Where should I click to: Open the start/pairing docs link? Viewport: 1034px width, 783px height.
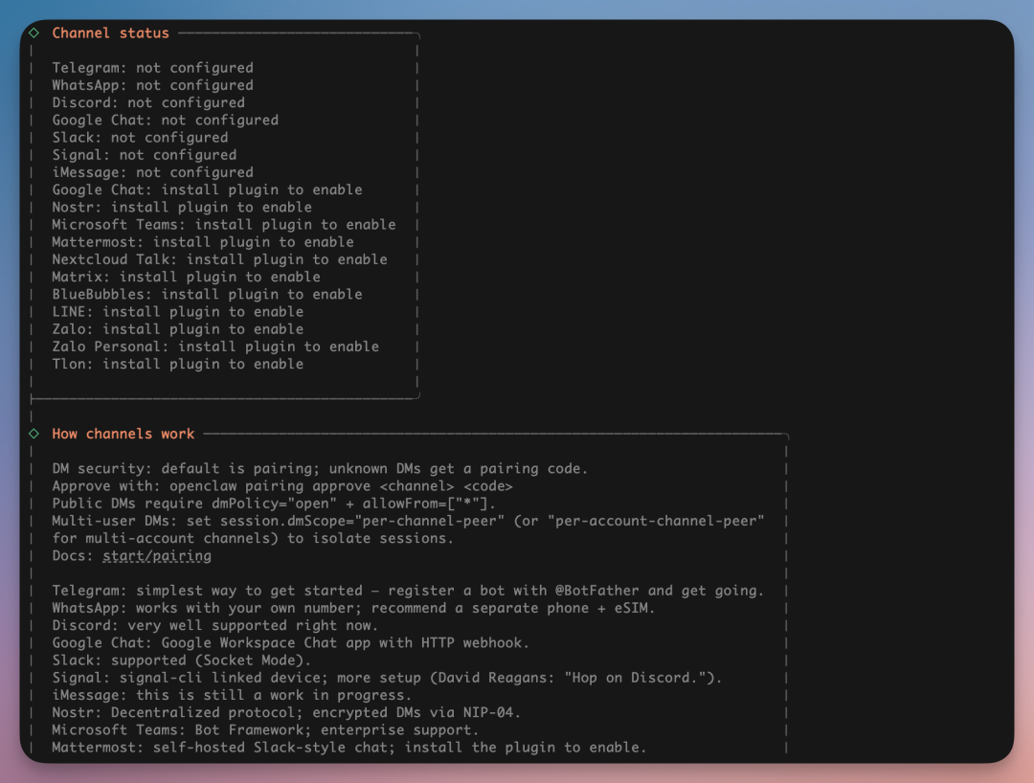pyautogui.click(x=157, y=555)
